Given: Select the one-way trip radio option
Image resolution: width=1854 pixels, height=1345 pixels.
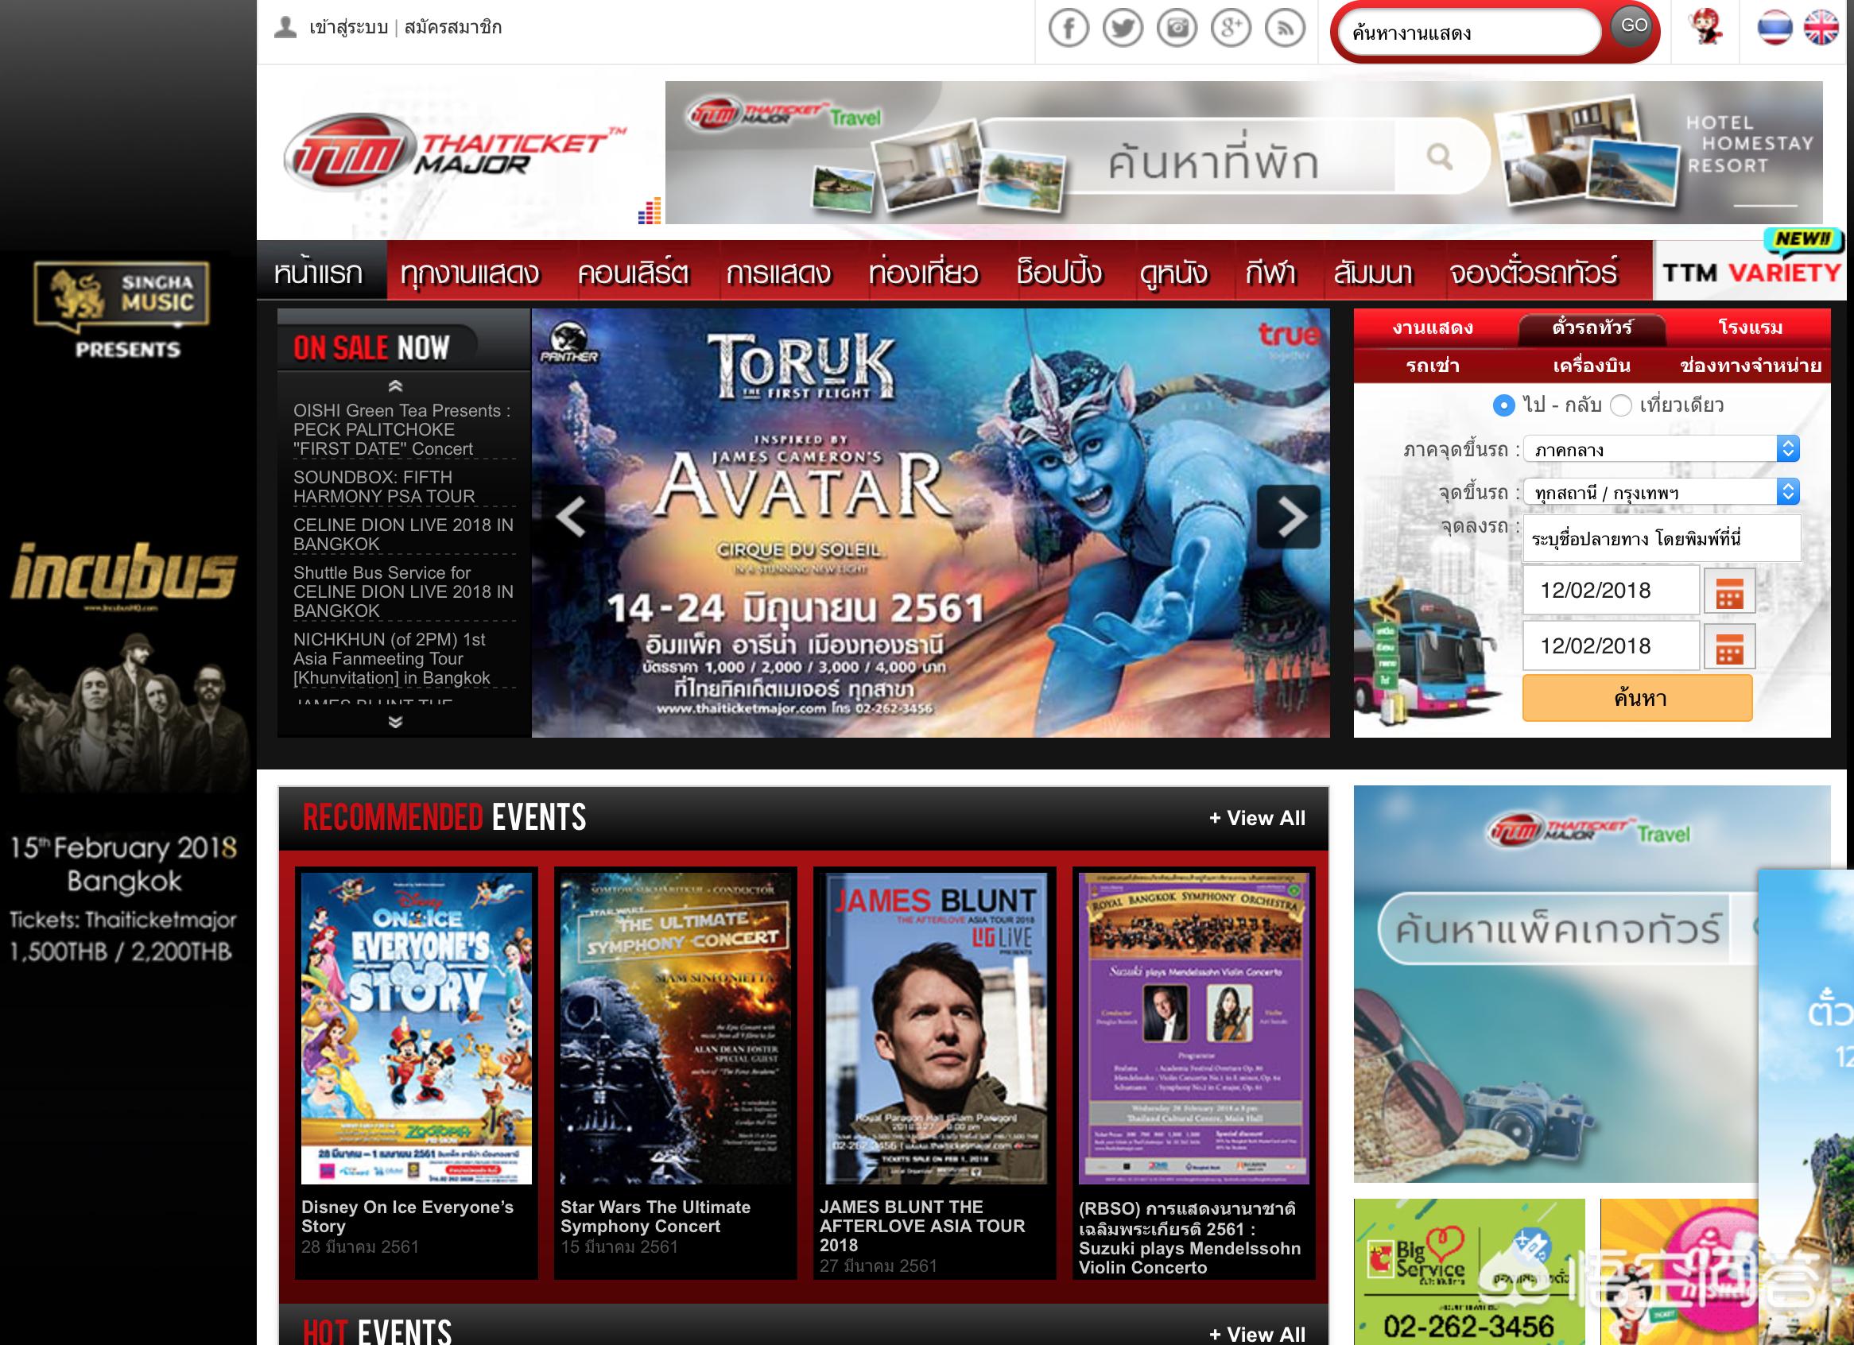Looking at the screenshot, I should coord(1620,405).
